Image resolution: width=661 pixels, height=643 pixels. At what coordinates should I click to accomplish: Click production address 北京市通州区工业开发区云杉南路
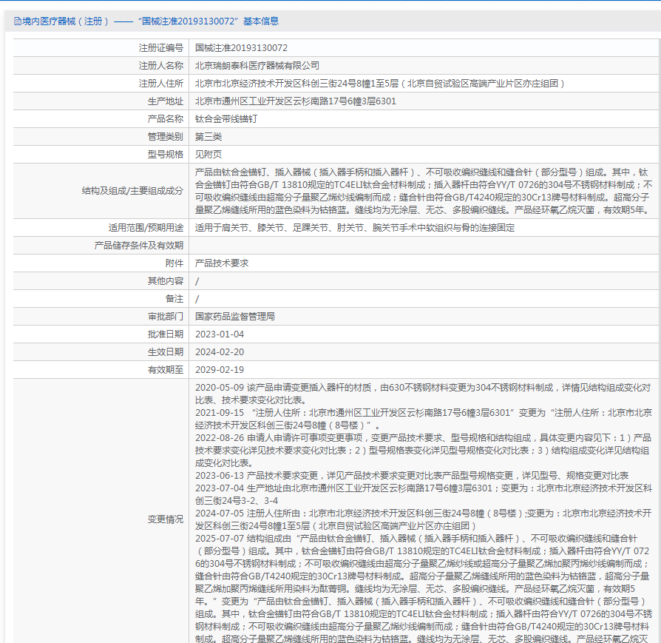pyautogui.click(x=295, y=101)
